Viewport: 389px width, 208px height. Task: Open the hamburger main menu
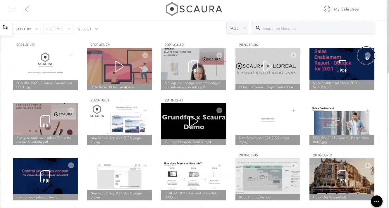(12, 9)
